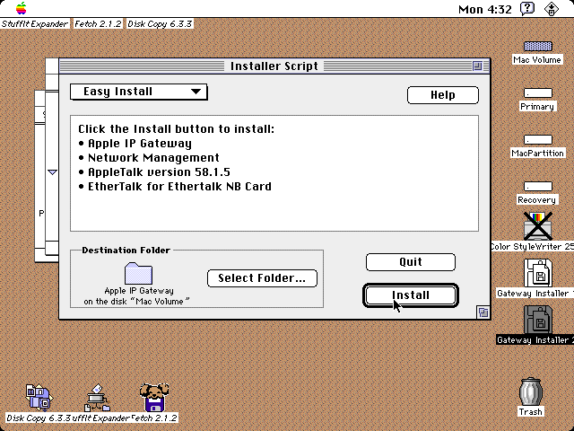This screenshot has height=431, width=574.
Task: Select the StuffIt Expander tab
Action: click(x=35, y=24)
